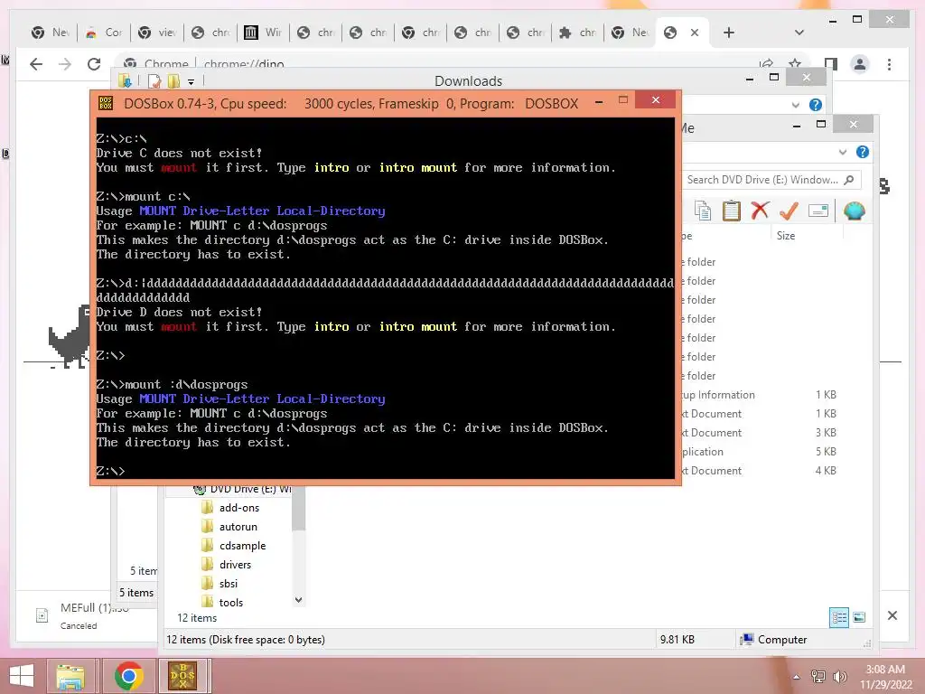The height and width of the screenshot is (694, 925).
Task: Close the active Chrome dino tab
Action: [x=695, y=33]
